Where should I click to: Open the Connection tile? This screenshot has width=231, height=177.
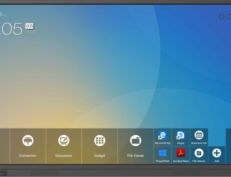pyautogui.click(x=28, y=146)
